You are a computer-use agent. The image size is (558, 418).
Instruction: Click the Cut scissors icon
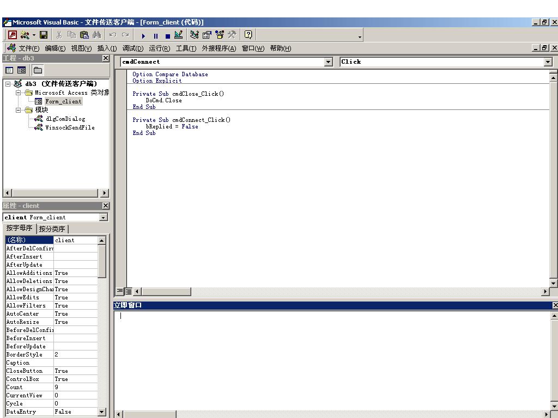59,35
